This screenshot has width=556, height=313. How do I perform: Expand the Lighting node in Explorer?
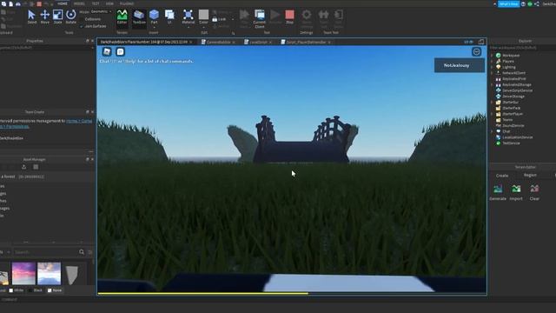492,67
